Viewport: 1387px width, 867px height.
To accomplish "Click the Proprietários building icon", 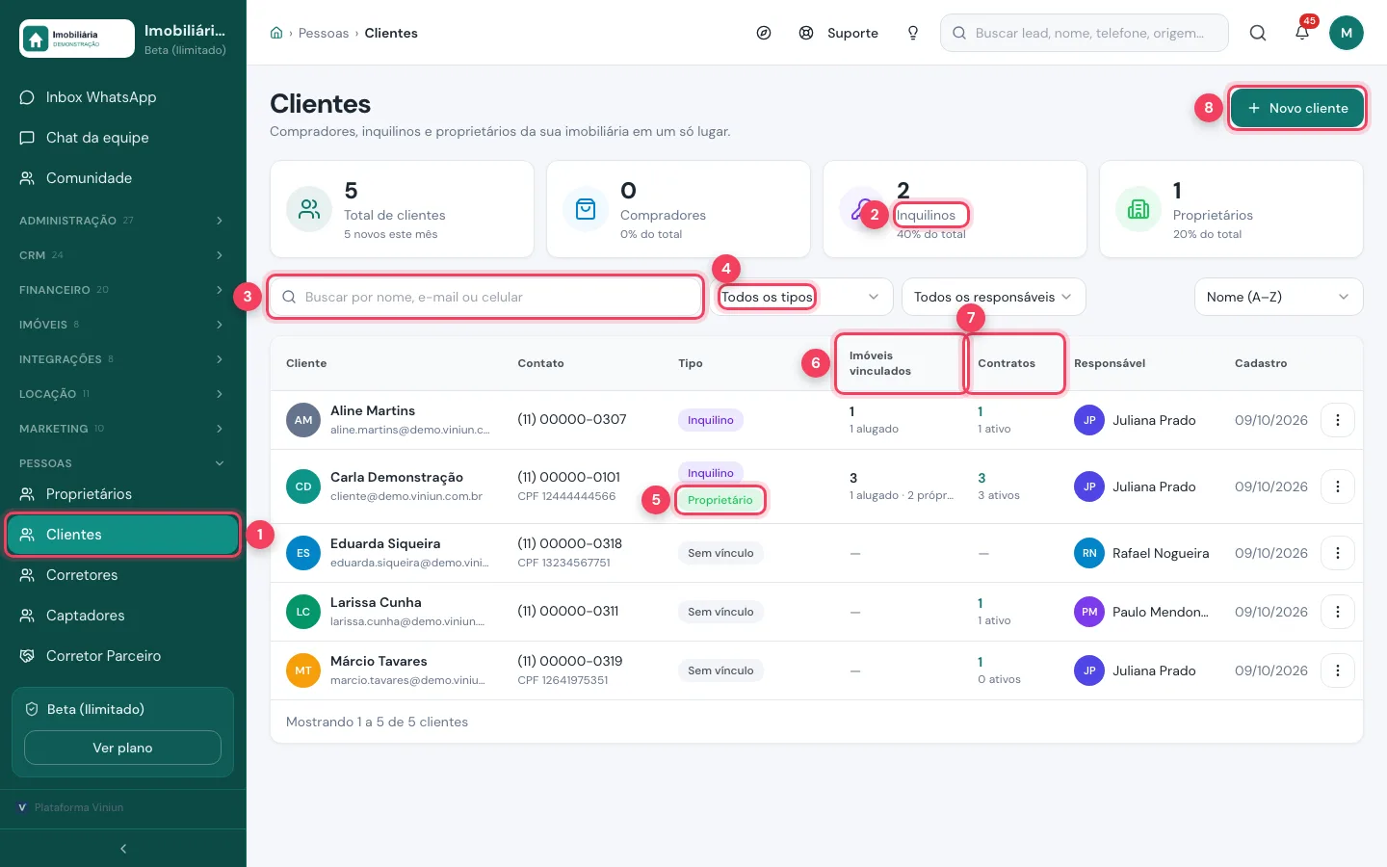I will pyautogui.click(x=1138, y=209).
